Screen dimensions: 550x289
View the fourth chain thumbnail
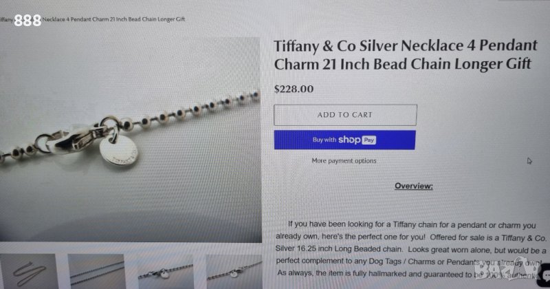coord(234,272)
